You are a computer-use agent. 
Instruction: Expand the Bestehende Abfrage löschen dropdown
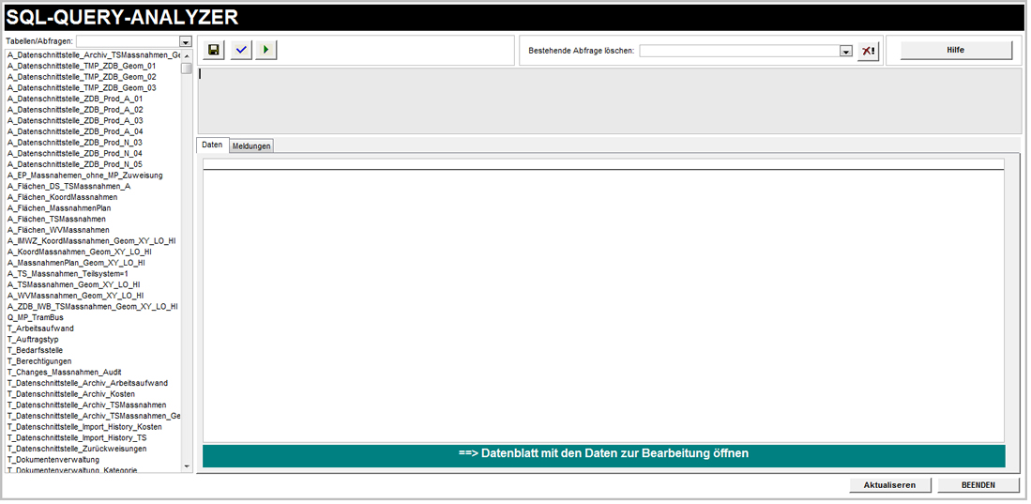pyautogui.click(x=845, y=52)
